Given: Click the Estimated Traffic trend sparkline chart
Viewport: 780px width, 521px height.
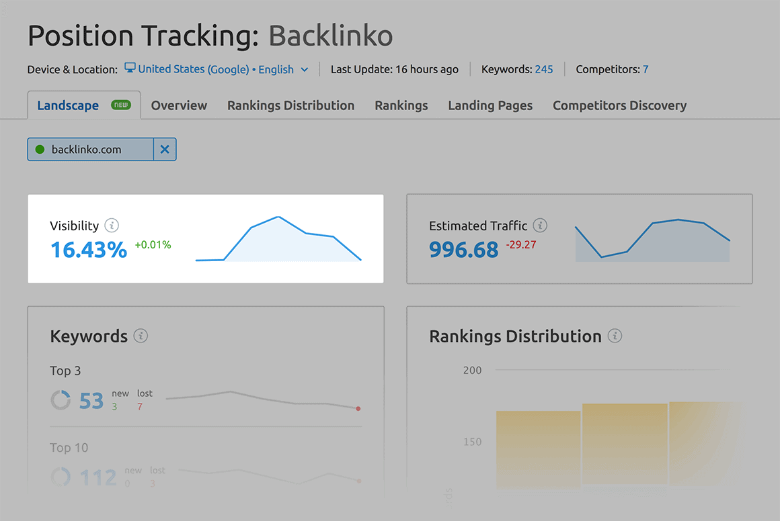Looking at the screenshot, I should 653,240.
